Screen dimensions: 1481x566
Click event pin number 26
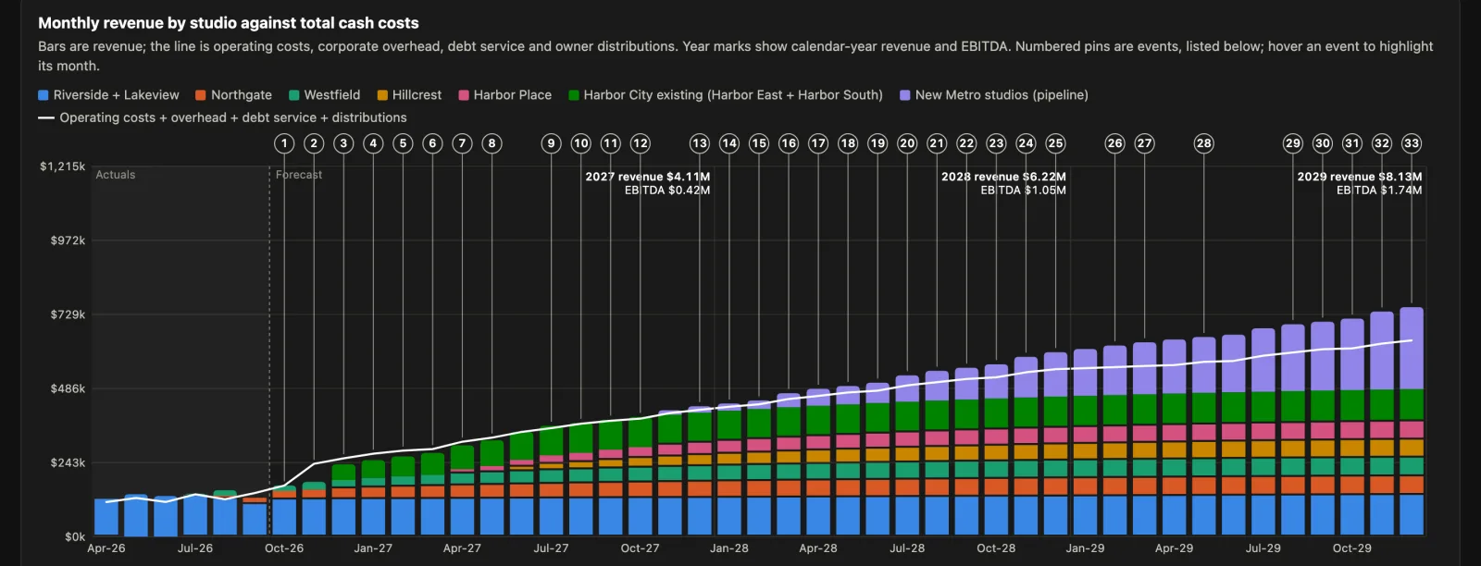(1115, 143)
